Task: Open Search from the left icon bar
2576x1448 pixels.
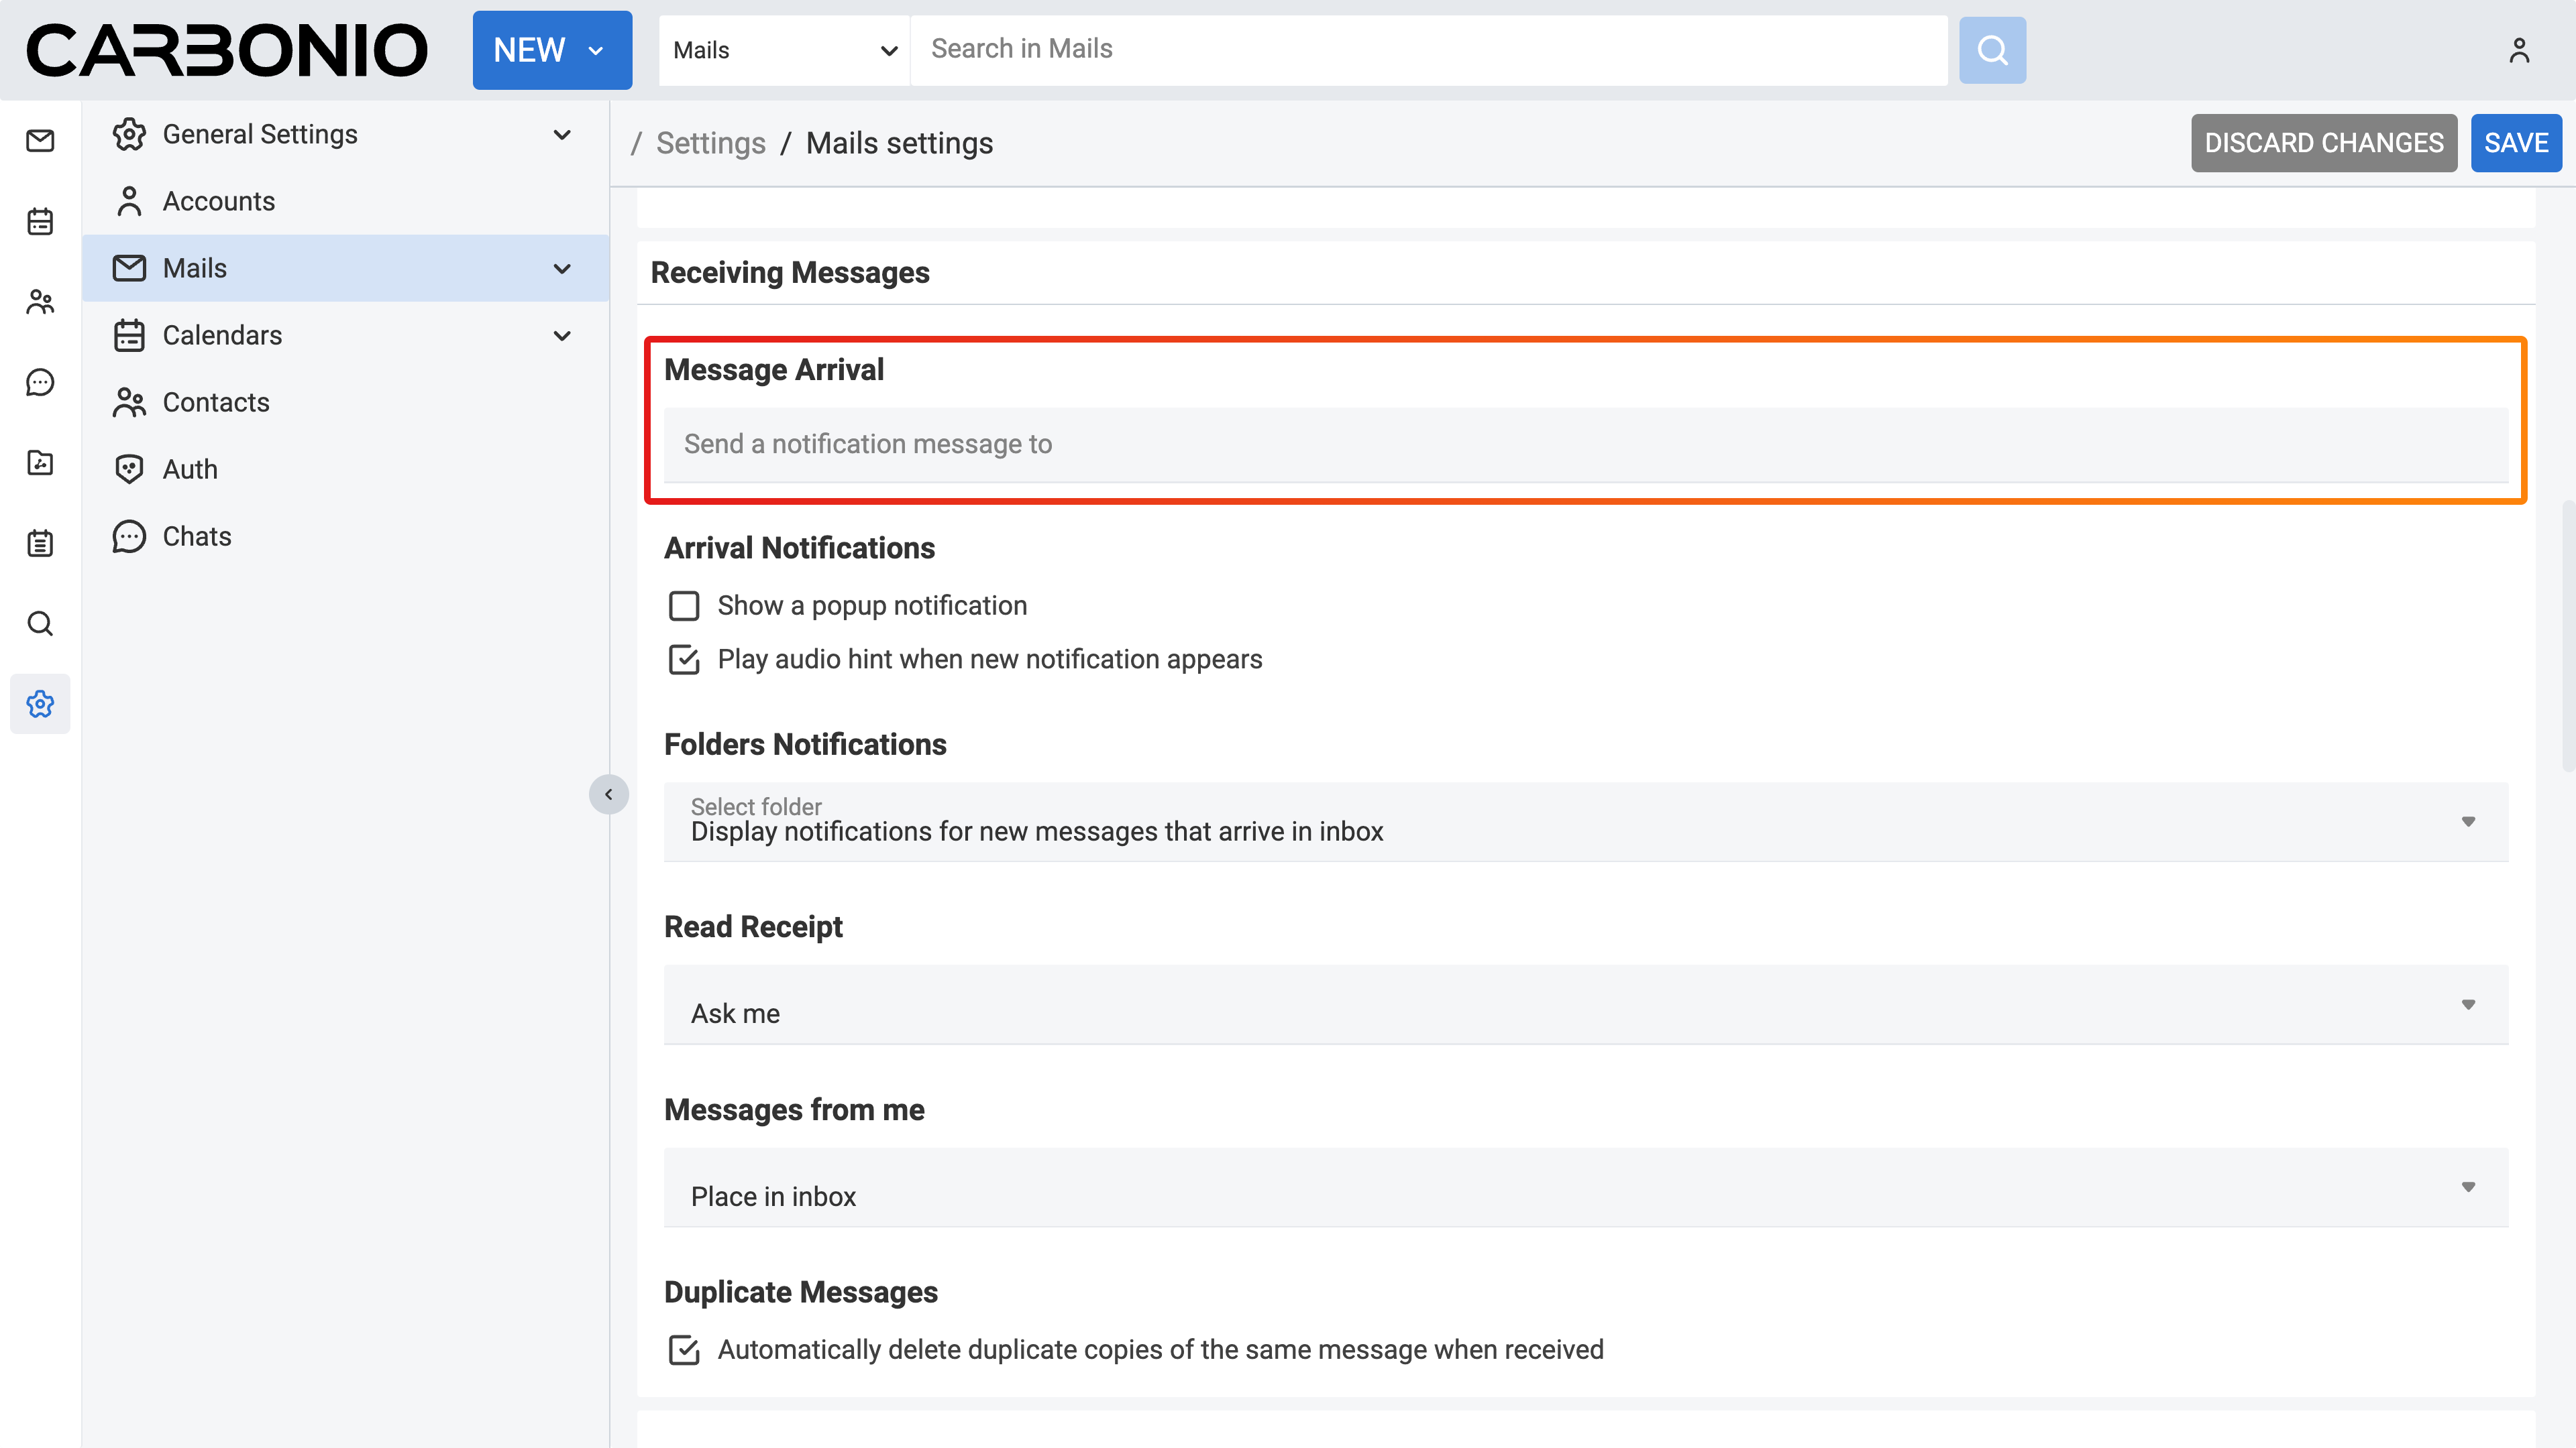Action: click(40, 623)
